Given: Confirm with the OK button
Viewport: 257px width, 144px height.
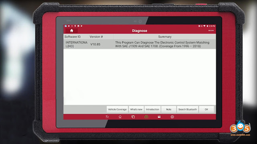Looking at the screenshot, I should pos(206,109).
